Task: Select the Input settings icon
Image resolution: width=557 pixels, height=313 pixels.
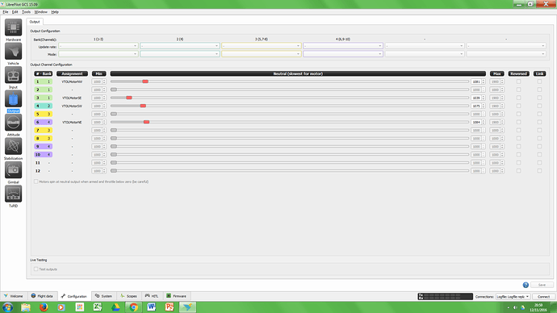Action: click(13, 75)
